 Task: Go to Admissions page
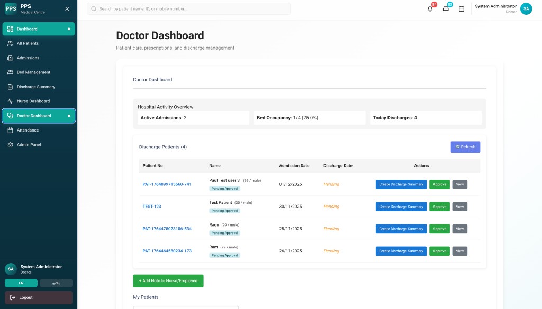(x=39, y=58)
